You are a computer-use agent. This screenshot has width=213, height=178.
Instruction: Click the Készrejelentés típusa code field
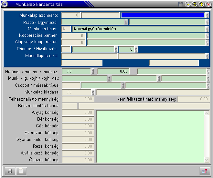69,106
